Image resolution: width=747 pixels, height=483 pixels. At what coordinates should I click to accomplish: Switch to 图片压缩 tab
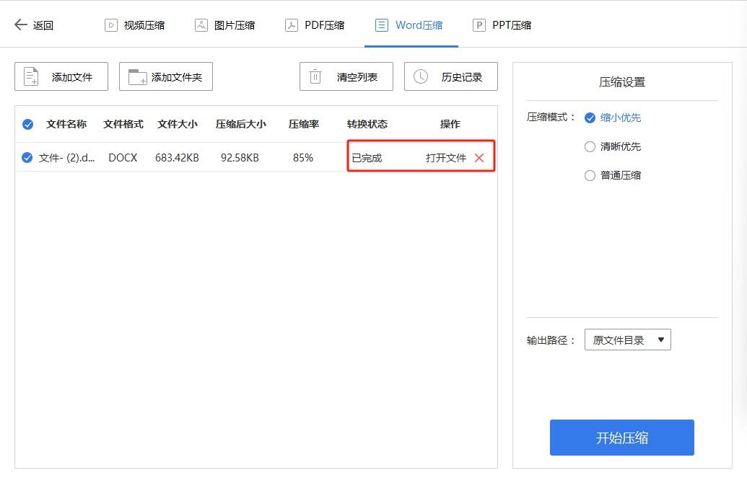pos(225,25)
